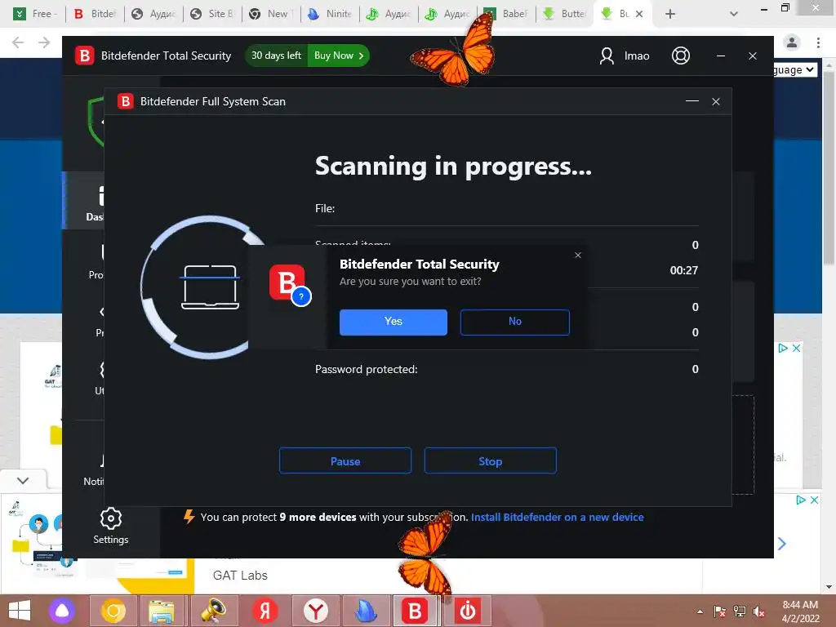The height and width of the screenshot is (627, 836).
Task: Open Bitdefender support lifebuoy icon
Action: point(680,56)
